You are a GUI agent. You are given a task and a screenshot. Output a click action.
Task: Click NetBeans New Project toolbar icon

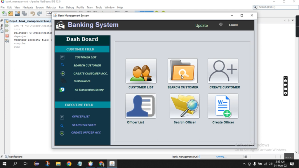click(11, 13)
